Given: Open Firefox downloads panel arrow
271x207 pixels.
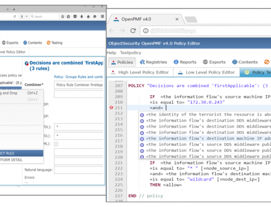Looking at the screenshot, I should click(x=82, y=17).
